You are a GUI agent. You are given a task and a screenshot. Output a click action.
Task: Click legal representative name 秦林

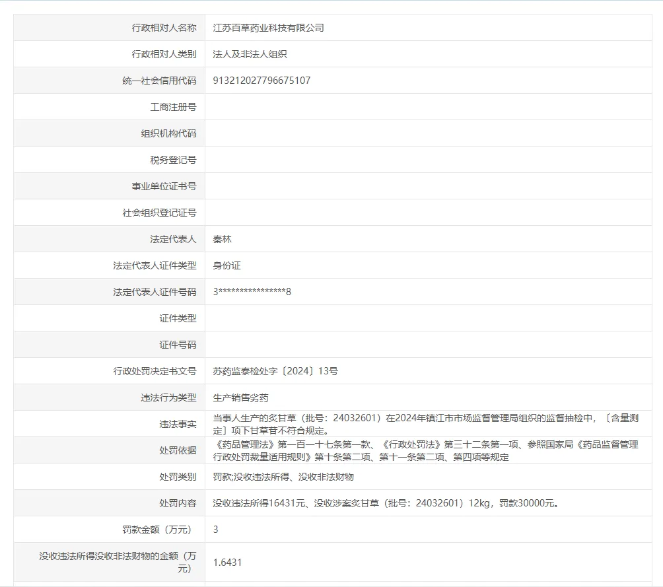222,239
